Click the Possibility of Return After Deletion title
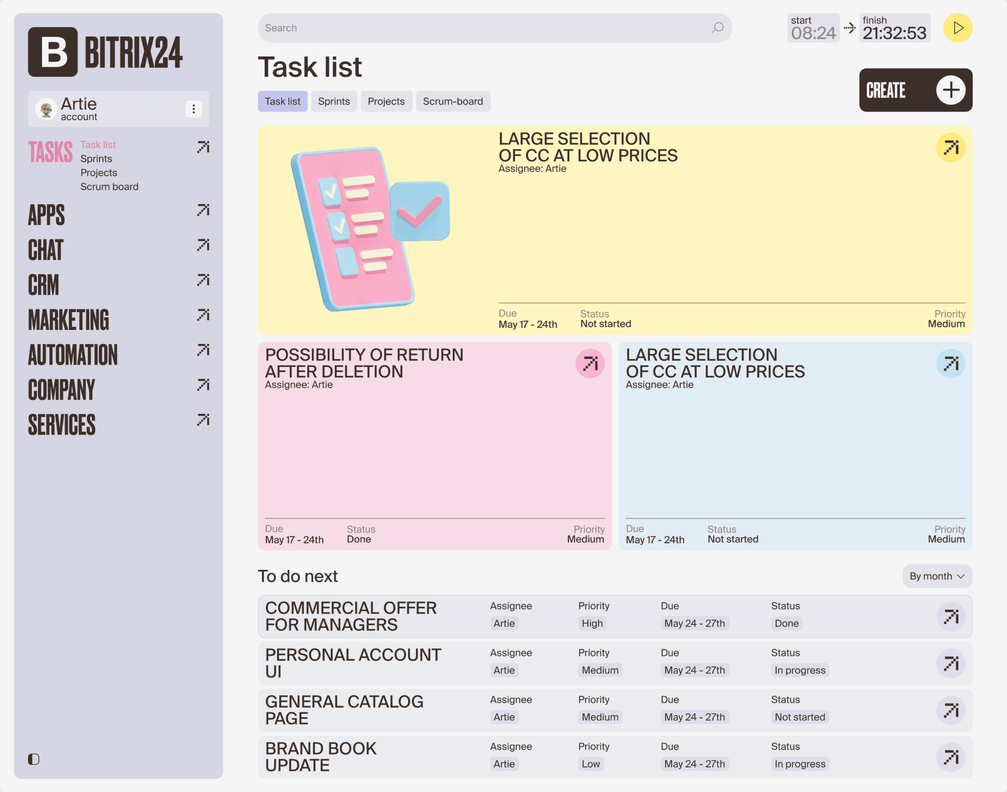The height and width of the screenshot is (792, 1007). pos(364,363)
